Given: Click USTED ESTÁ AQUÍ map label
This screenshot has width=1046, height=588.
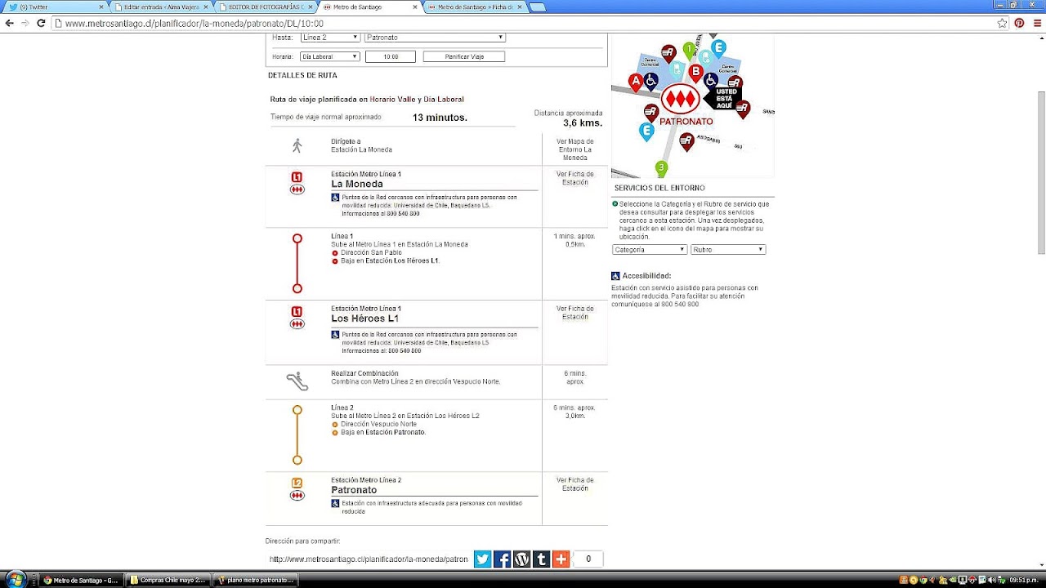Looking at the screenshot, I should [x=725, y=98].
